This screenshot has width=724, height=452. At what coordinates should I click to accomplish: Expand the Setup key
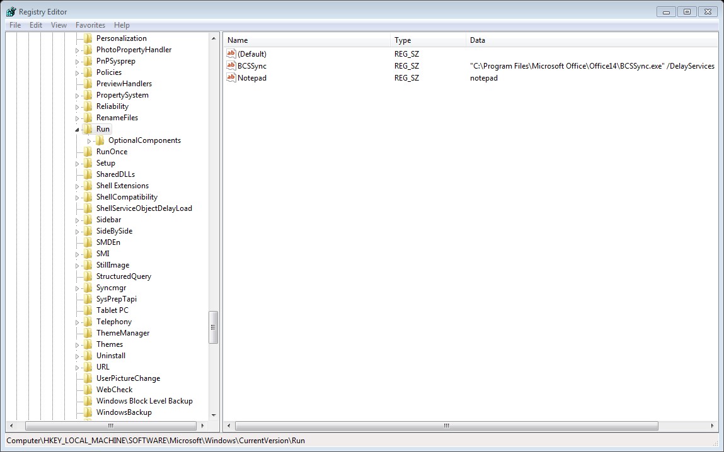point(77,163)
